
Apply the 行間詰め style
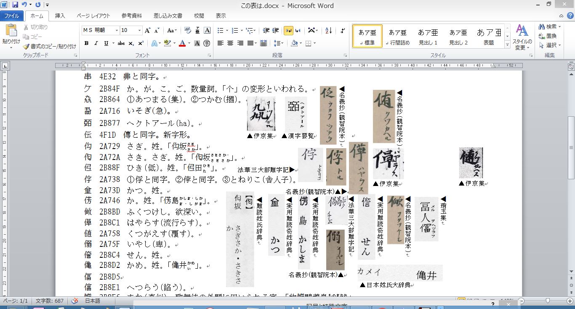point(397,37)
